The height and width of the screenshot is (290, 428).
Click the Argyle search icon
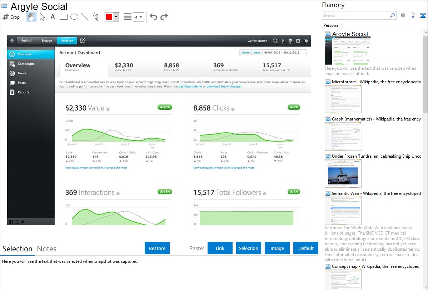click(275, 41)
